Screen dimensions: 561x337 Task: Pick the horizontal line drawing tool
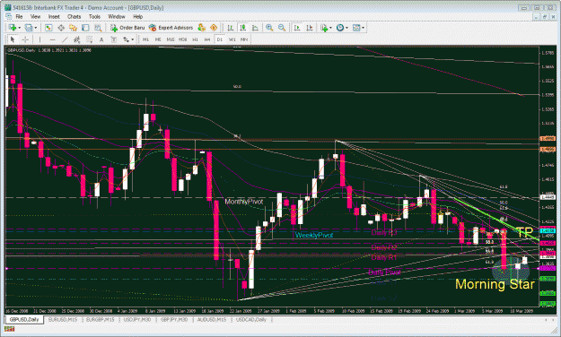tap(53, 39)
